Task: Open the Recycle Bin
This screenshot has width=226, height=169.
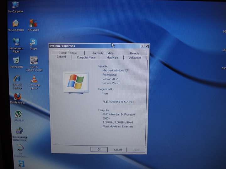Action: [x=16, y=60]
